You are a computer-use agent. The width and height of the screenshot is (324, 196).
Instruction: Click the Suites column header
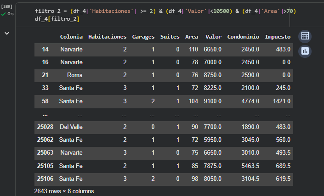[170, 36]
